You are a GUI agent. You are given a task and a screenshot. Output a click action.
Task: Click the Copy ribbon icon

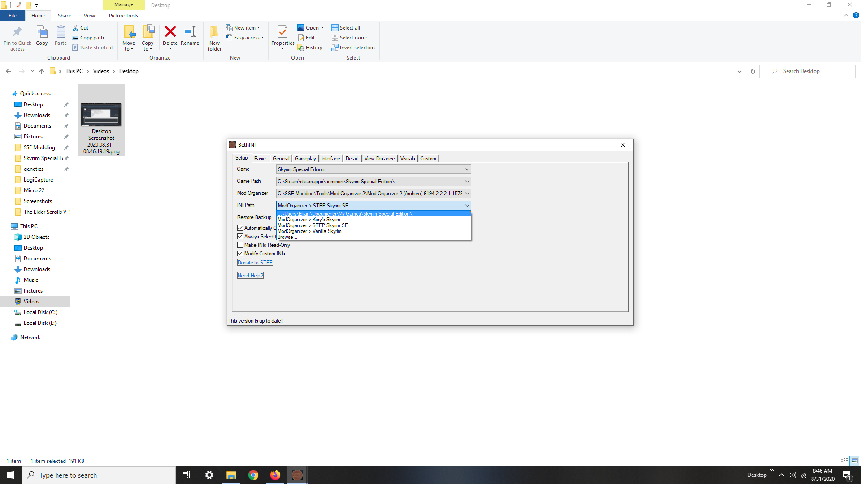(x=42, y=32)
